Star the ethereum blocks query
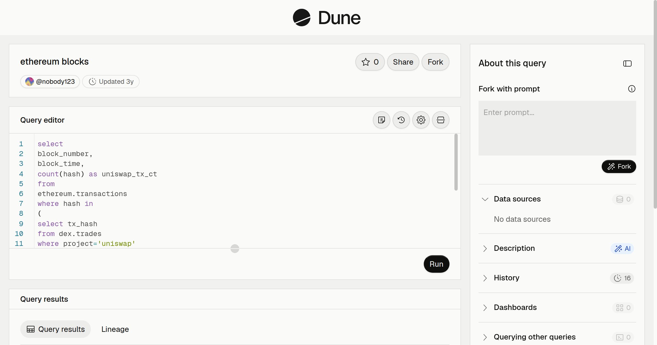 click(370, 62)
